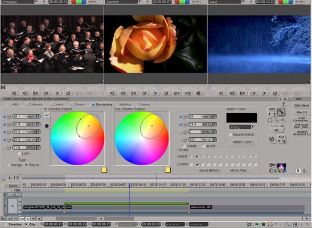Click the gear icon in bottom status bar
The width and height of the screenshot is (312, 228).
point(249,224)
